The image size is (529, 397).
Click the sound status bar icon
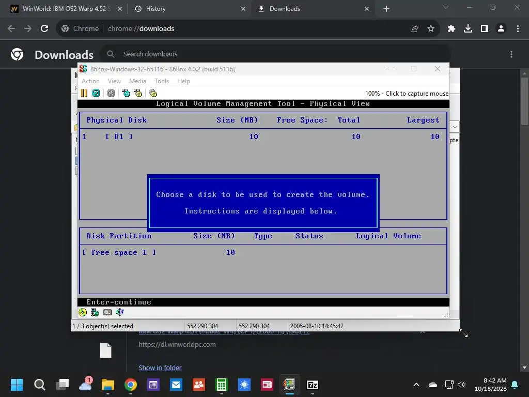click(x=120, y=312)
